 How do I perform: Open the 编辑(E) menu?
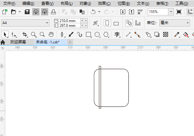[28, 3]
